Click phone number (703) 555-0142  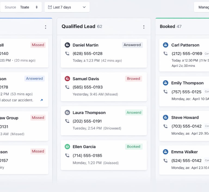186,126
